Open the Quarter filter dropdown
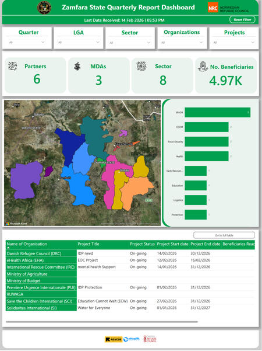 (27, 42)
